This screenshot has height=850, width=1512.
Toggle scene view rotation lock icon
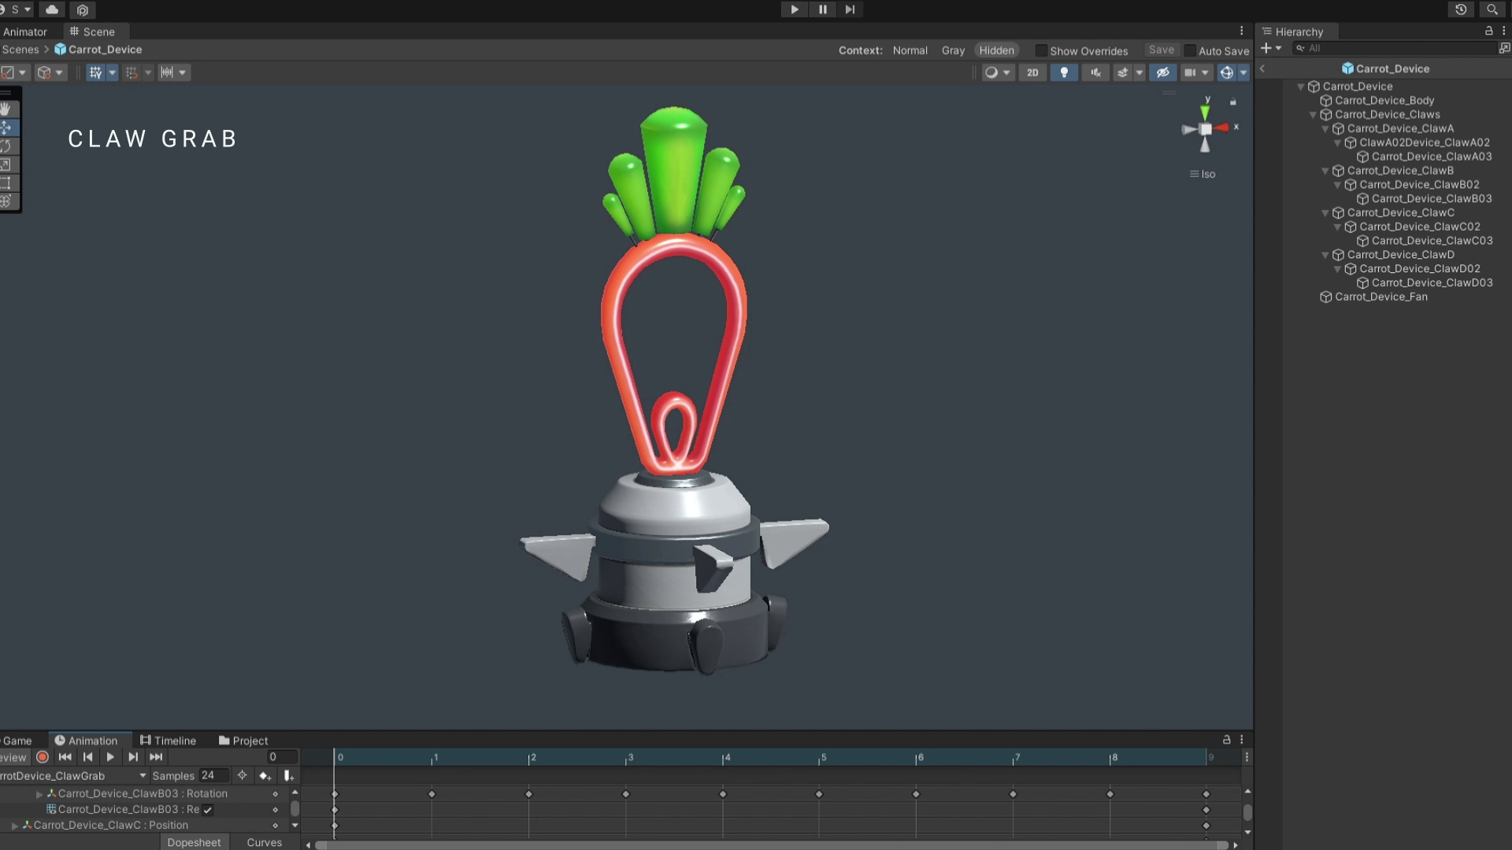tap(1233, 102)
